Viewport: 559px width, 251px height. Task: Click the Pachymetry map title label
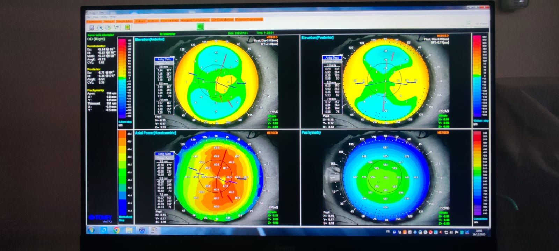(x=311, y=132)
